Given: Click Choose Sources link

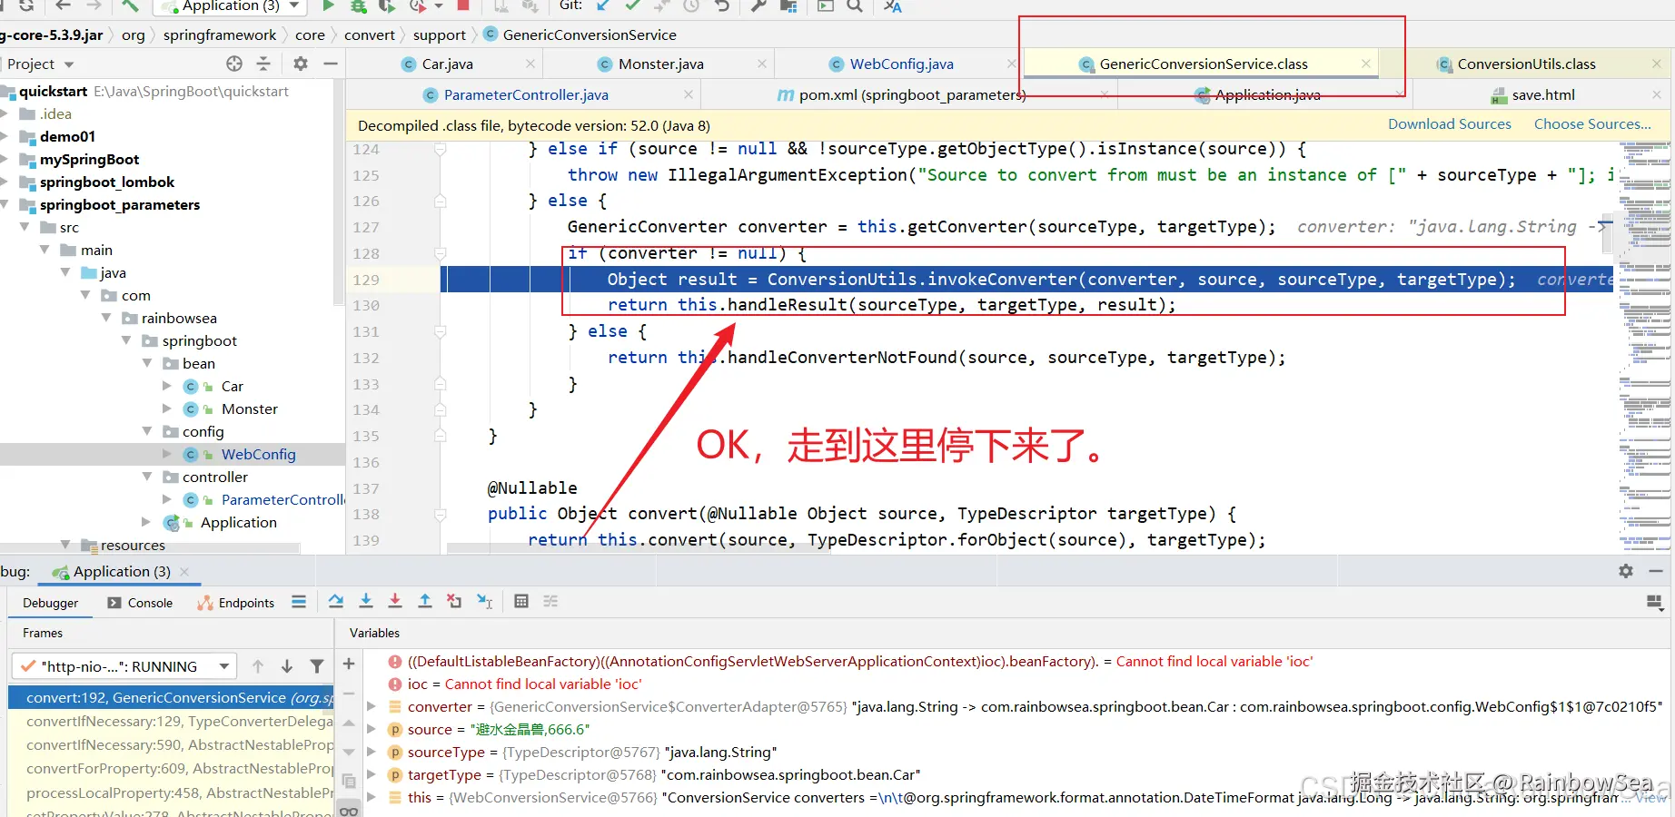Looking at the screenshot, I should coord(1592,124).
